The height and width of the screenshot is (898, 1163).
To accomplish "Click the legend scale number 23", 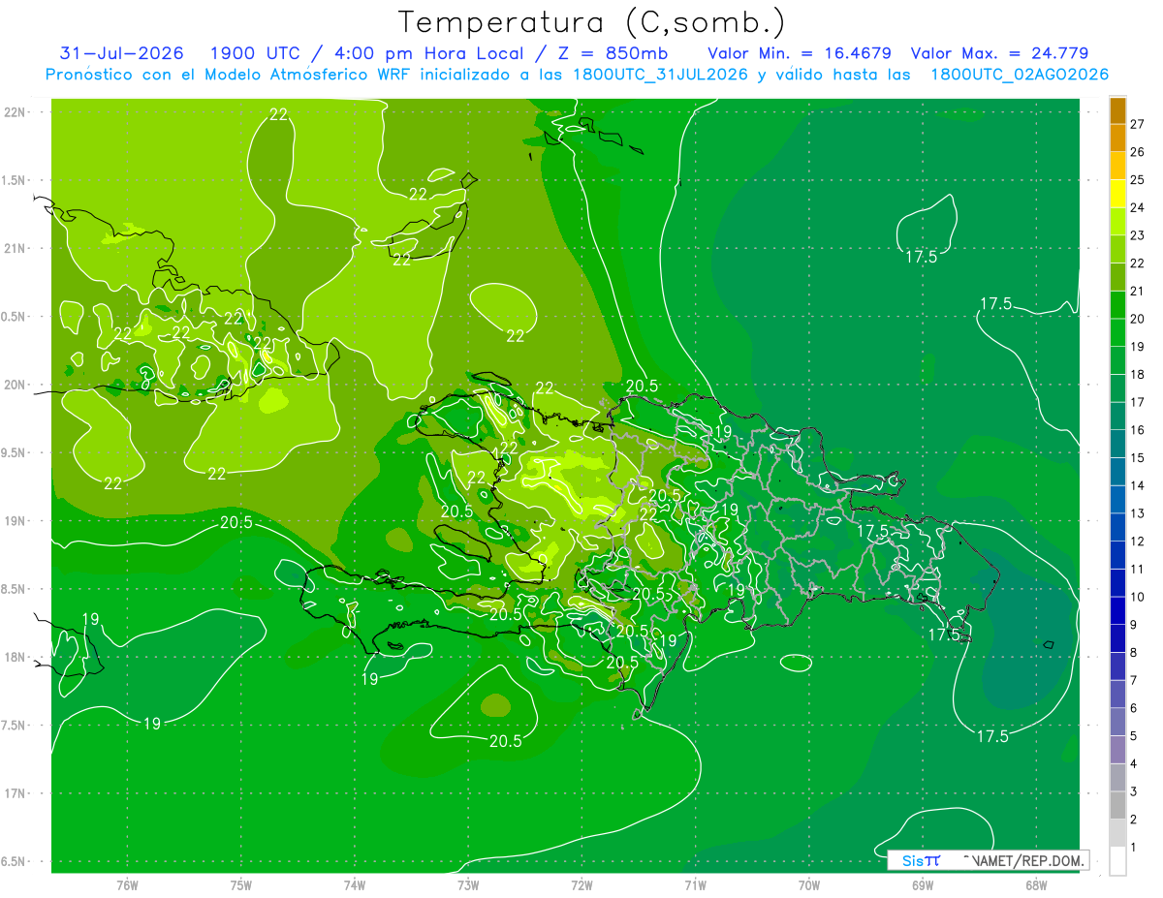I will (1137, 235).
